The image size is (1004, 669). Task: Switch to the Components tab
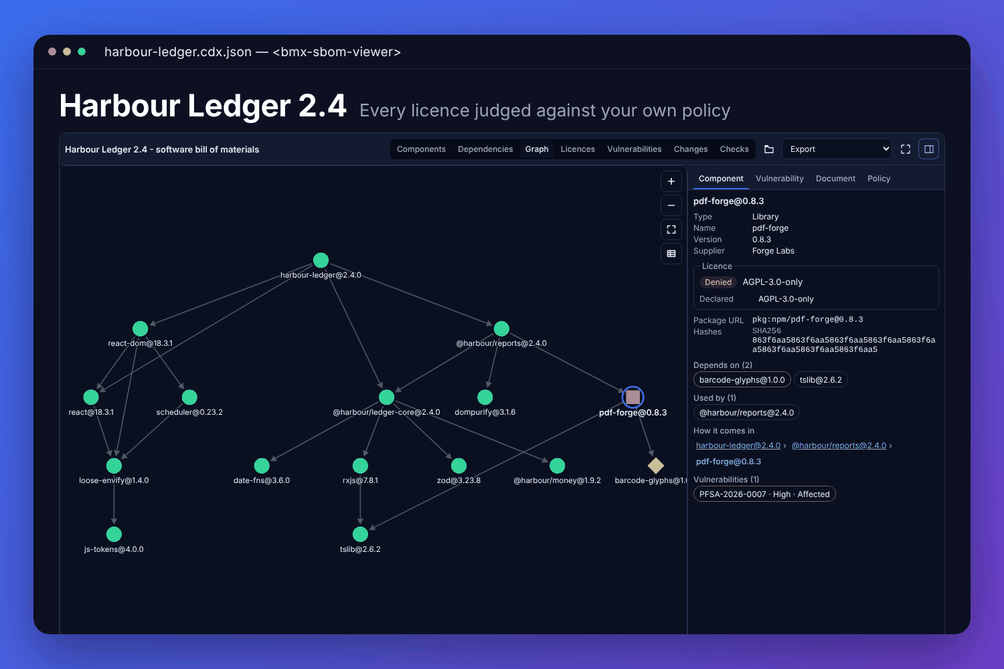point(421,149)
